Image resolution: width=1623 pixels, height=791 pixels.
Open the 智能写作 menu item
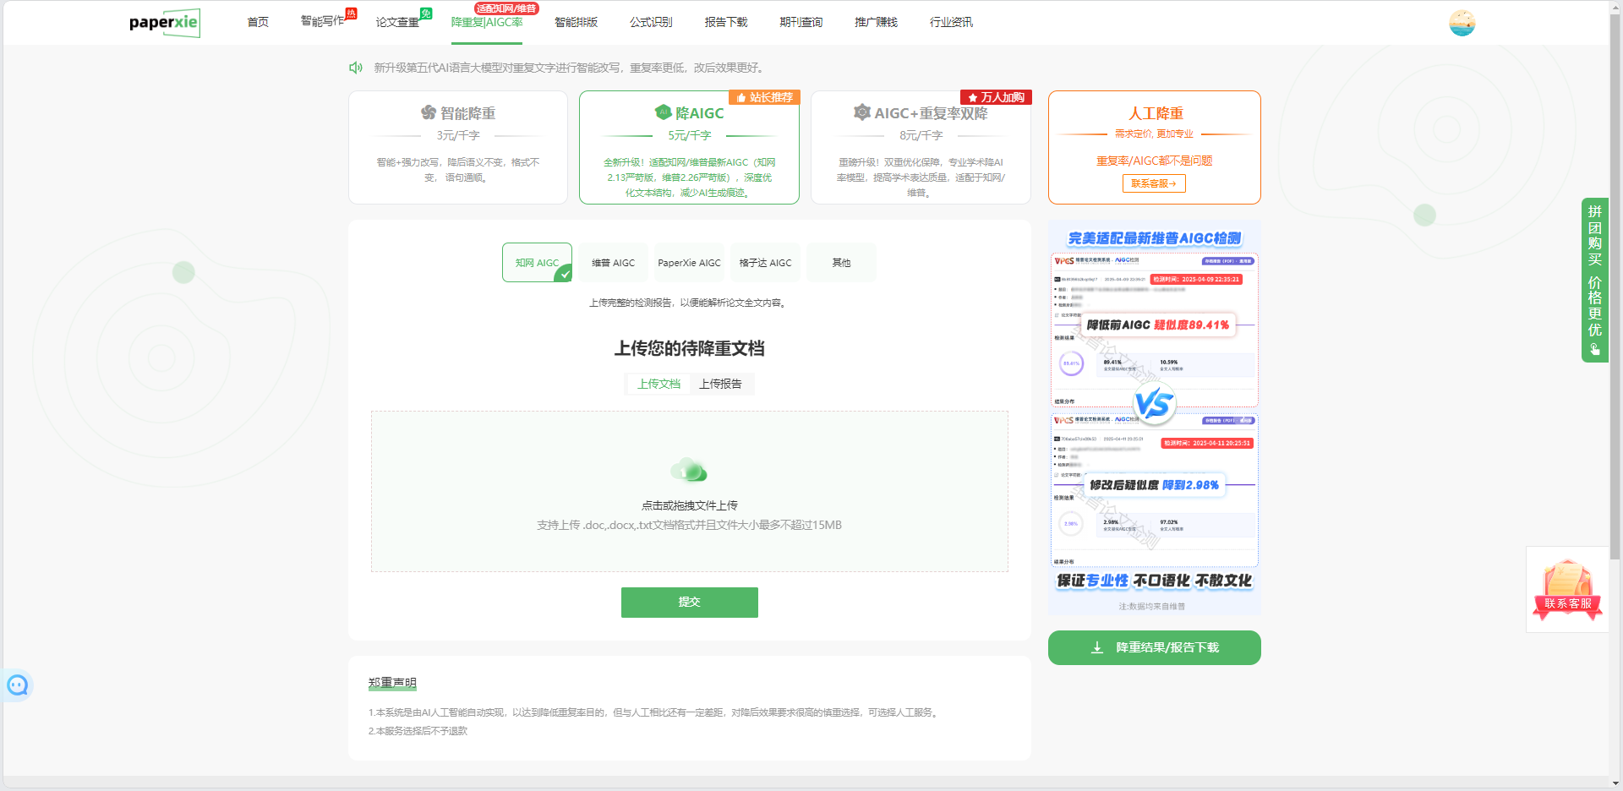tap(323, 21)
